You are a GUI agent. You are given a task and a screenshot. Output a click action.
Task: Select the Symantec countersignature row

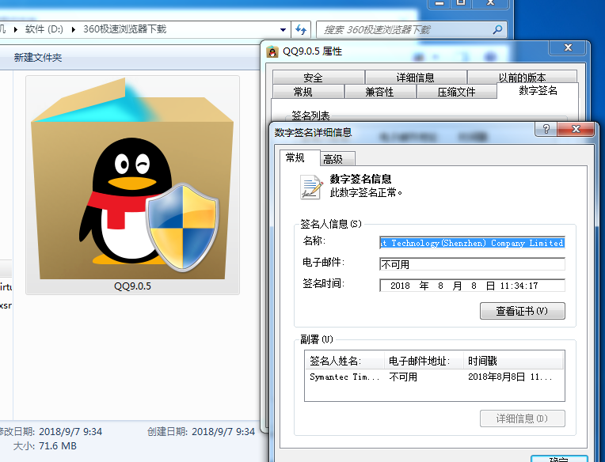click(x=433, y=377)
